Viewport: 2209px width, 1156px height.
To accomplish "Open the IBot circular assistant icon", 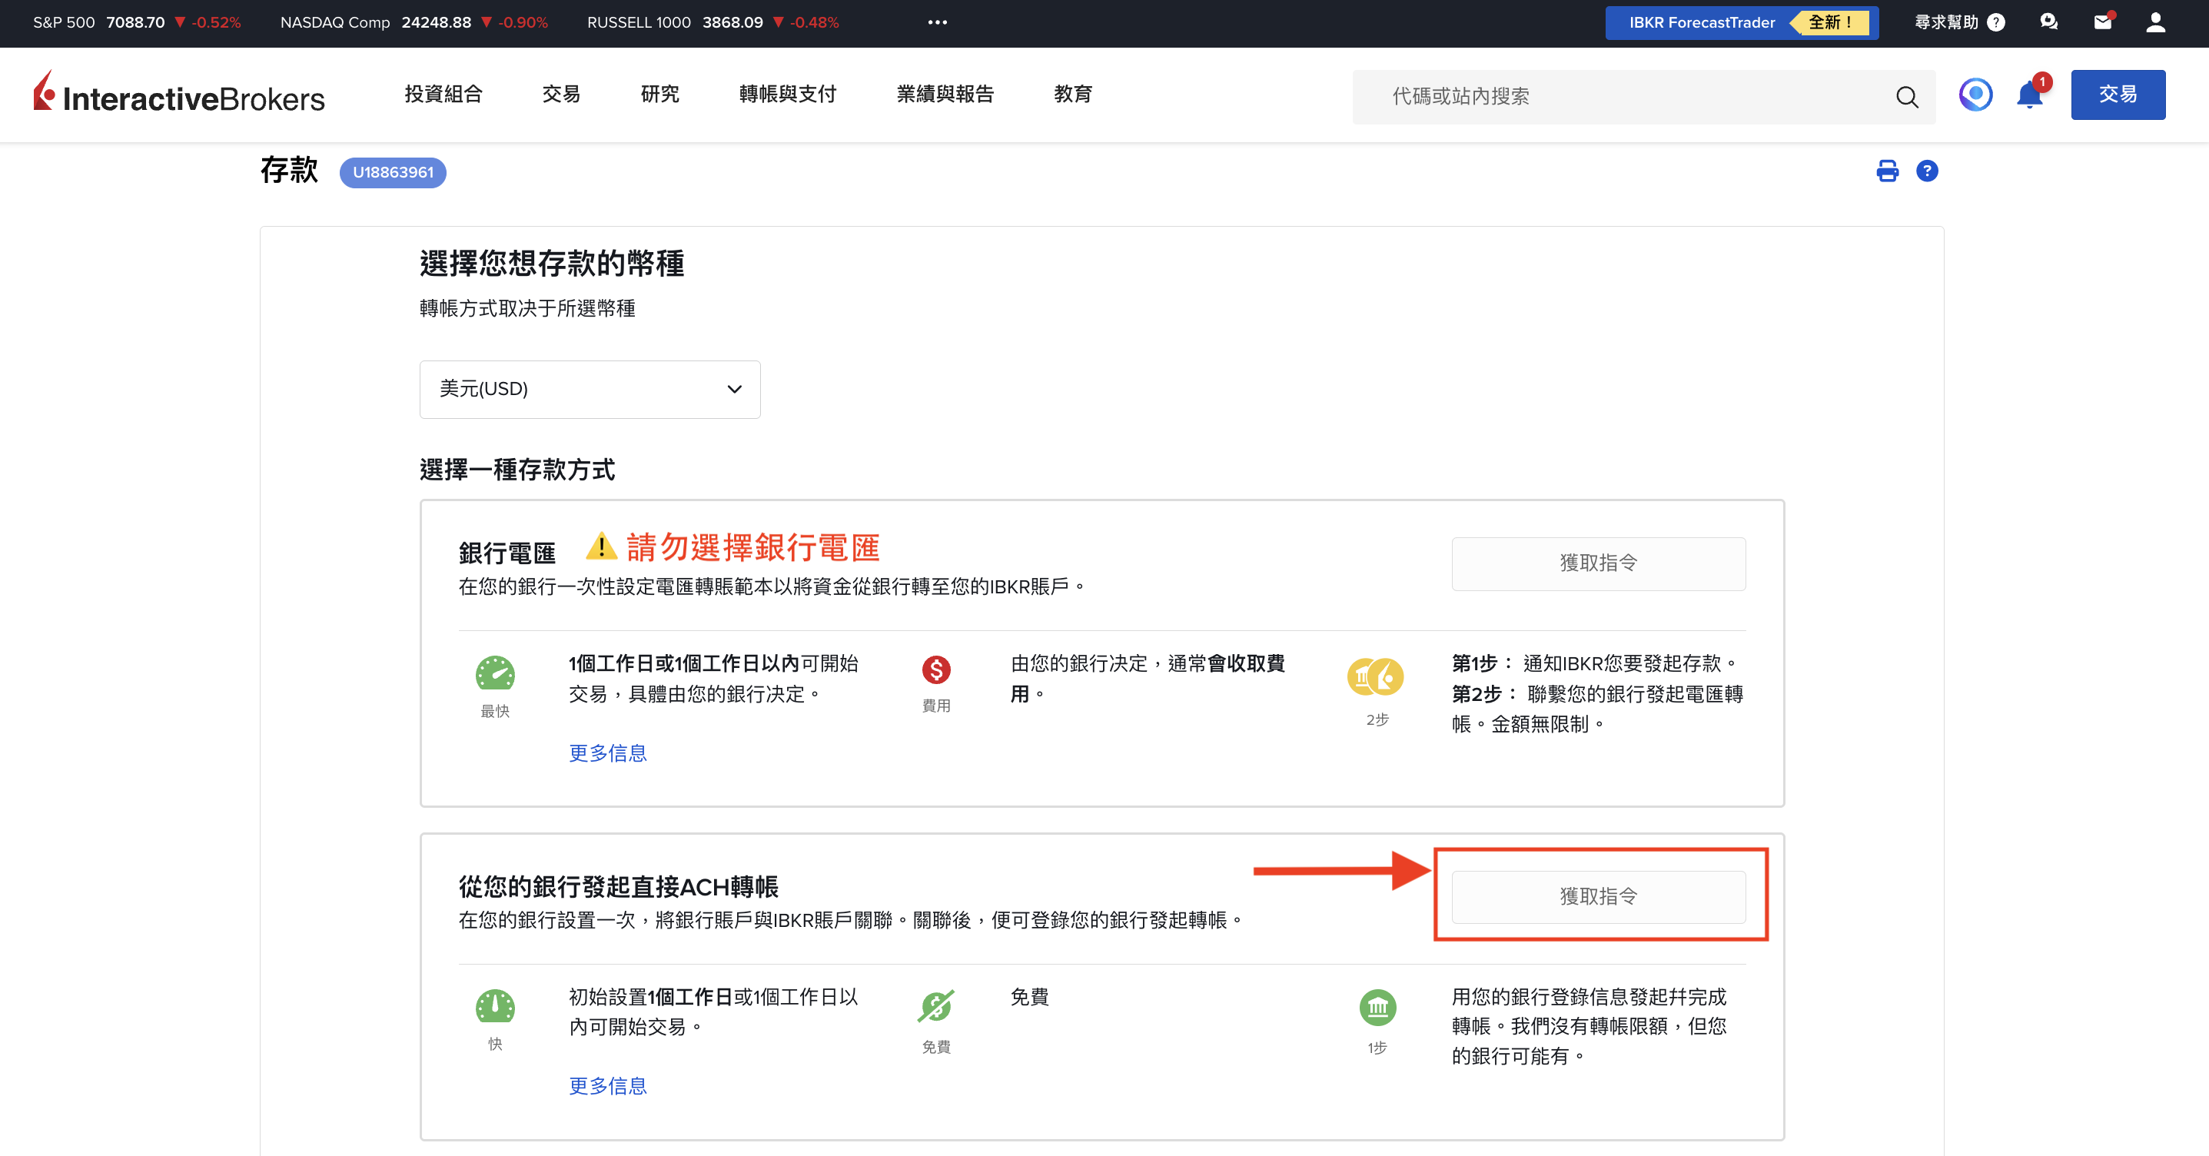I will (x=1975, y=95).
